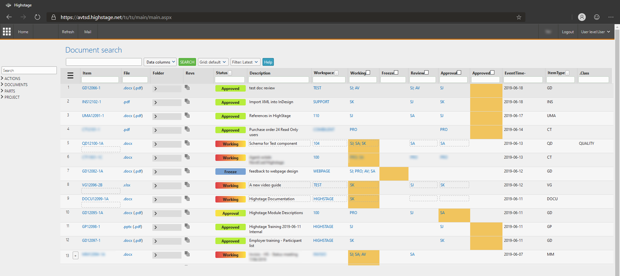Open the .docx file of UMA12091-1
This screenshot has width=620, height=276.
coord(128,116)
